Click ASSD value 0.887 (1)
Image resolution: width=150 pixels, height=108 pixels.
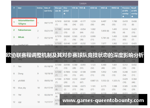tap(94, 81)
